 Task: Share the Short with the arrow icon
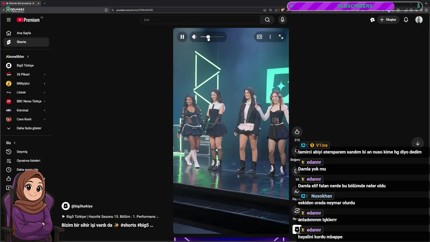[x=297, y=191]
